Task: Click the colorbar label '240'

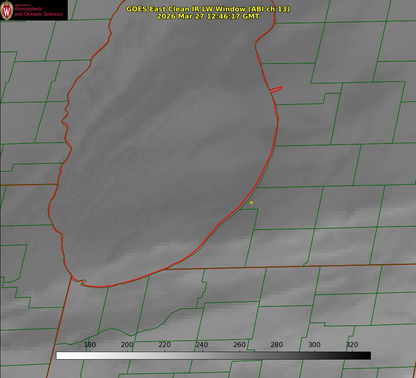Action: tap(202, 345)
